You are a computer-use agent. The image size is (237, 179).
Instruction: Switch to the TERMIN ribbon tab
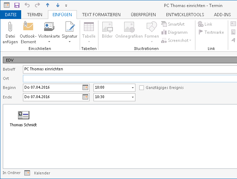click(35, 15)
